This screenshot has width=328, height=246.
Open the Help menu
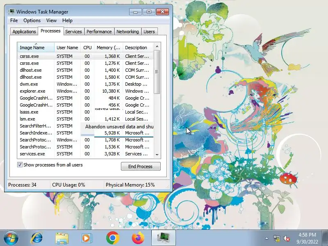67,20
